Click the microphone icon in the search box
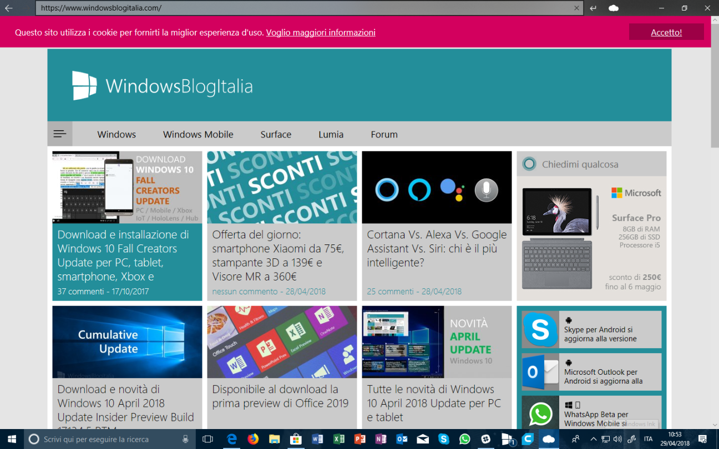Viewport: 719px width, 449px height. pos(186,439)
